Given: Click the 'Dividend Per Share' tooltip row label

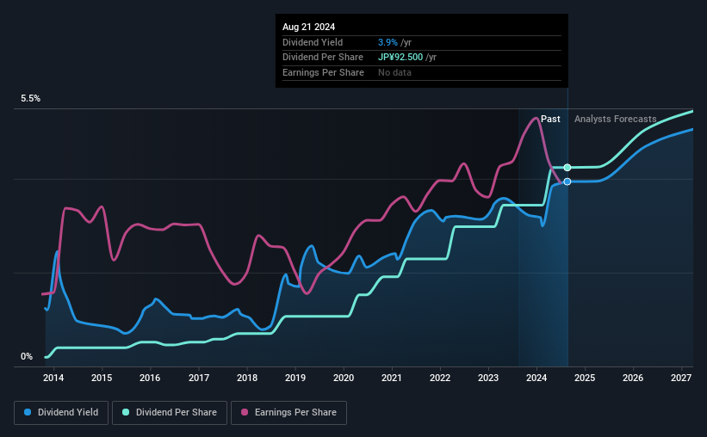Looking at the screenshot, I should click(322, 58).
